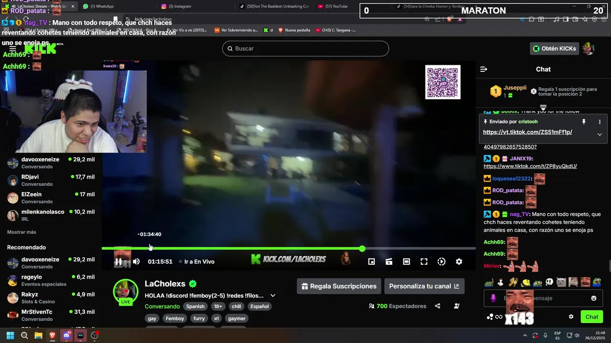Click the purple microphone icon in chat input
Screen dimensions: 611x343
point(494,298)
